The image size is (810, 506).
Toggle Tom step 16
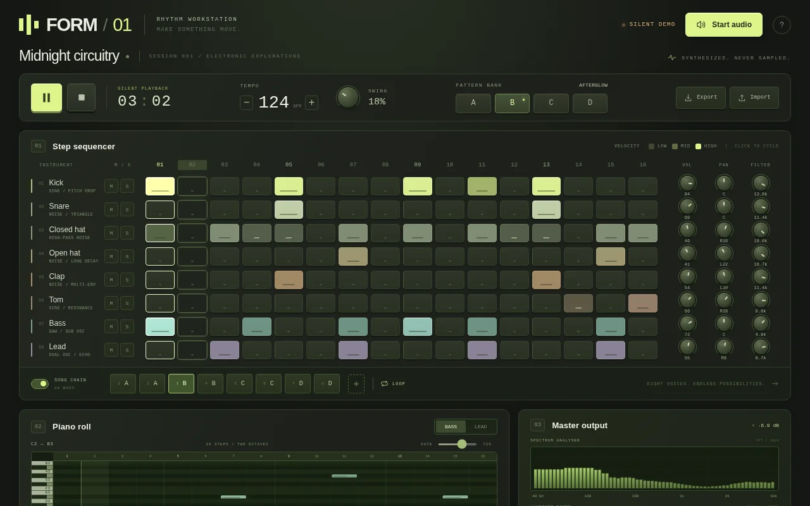click(x=643, y=303)
